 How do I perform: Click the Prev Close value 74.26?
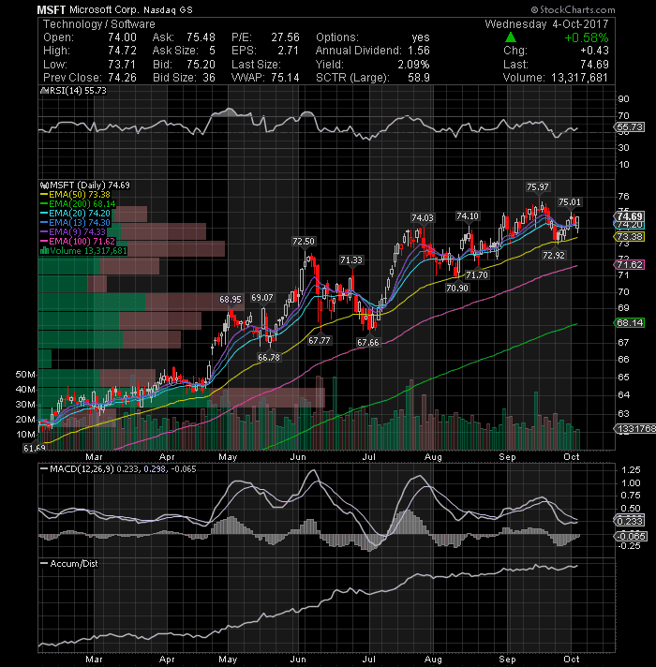pyautogui.click(x=122, y=78)
